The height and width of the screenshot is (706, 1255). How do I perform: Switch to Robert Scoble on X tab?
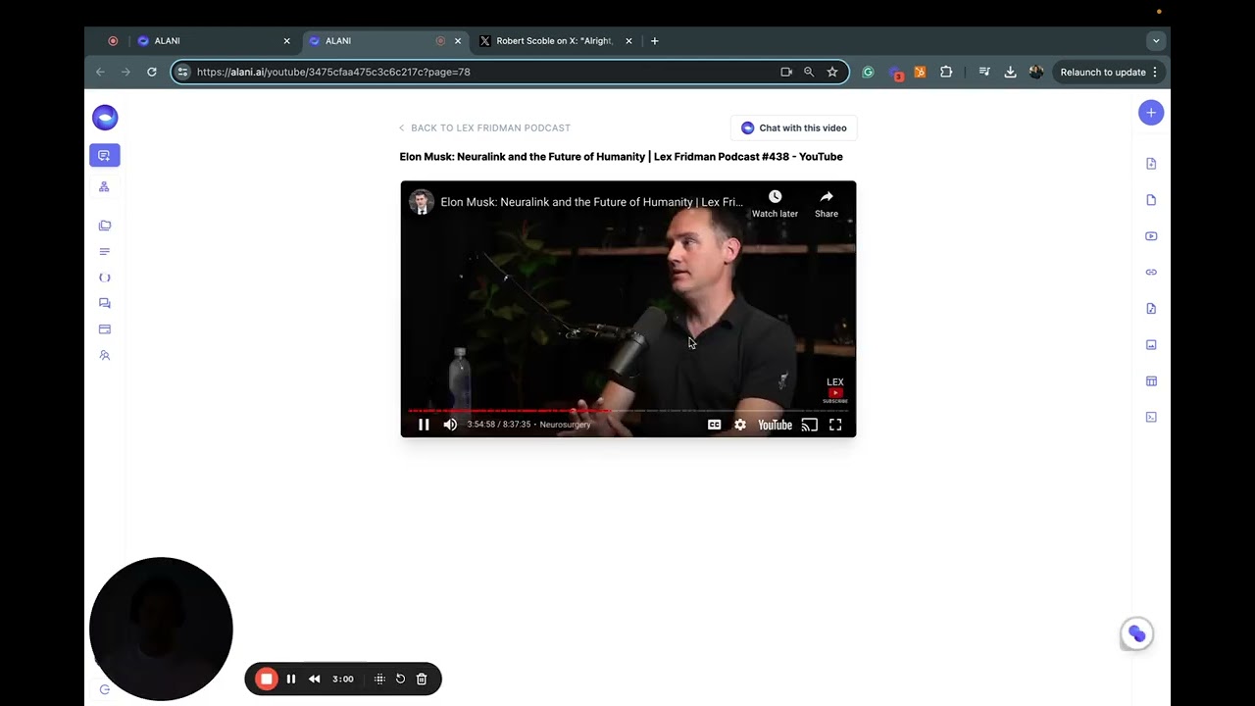tap(555, 41)
